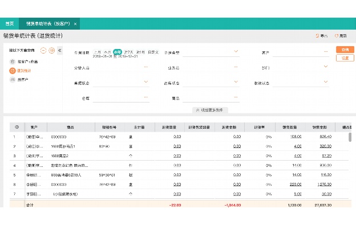Choose the 本月 date range

click(x=107, y=52)
